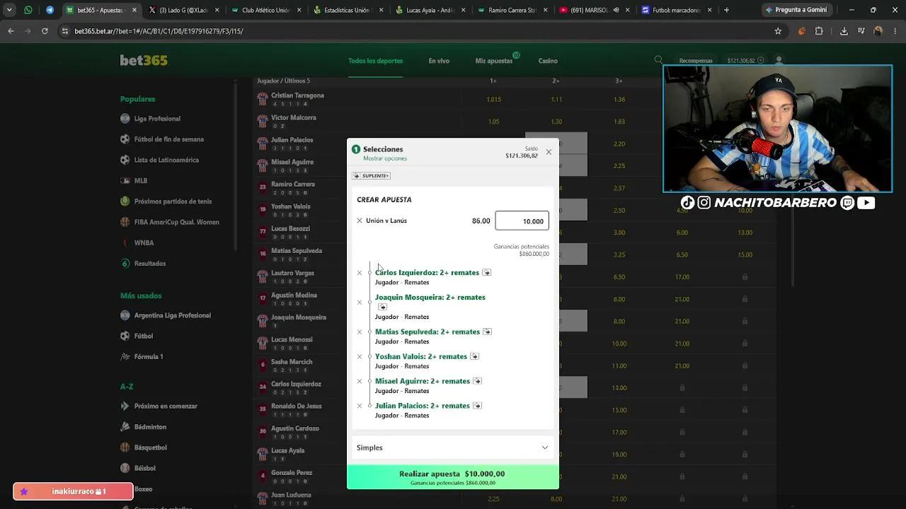Viewport: 906px width, 509px height.
Task: Bookmark this page with star icon
Action: [x=778, y=31]
